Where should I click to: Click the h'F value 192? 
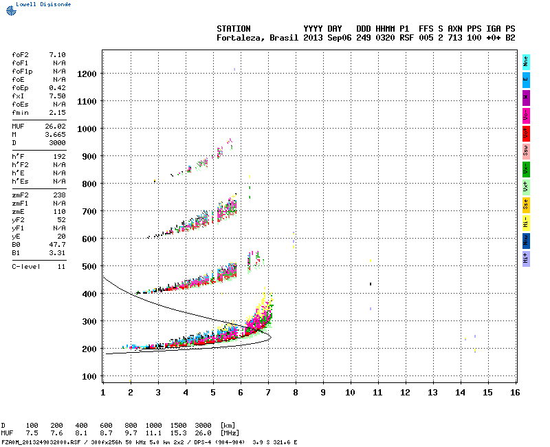click(59, 157)
